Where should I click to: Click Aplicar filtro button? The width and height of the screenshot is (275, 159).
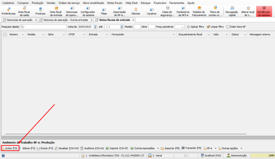(195, 27)
